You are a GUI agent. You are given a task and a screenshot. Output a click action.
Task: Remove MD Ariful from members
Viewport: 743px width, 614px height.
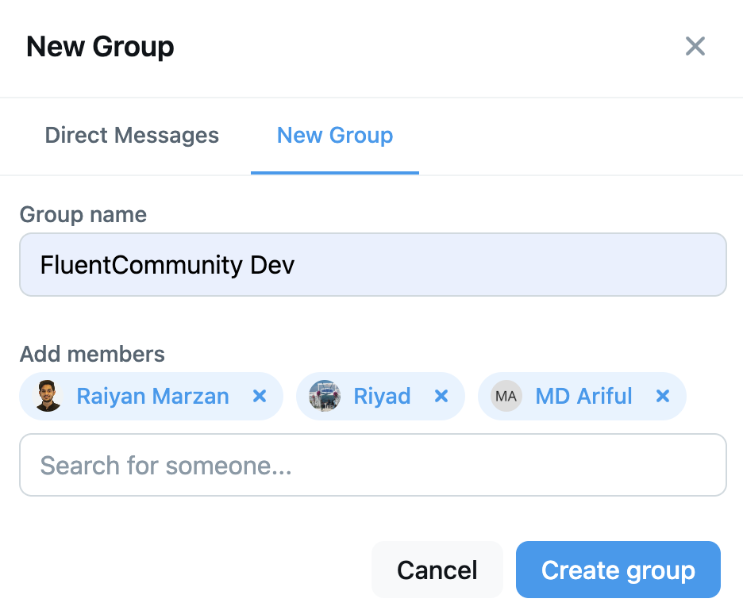663,396
